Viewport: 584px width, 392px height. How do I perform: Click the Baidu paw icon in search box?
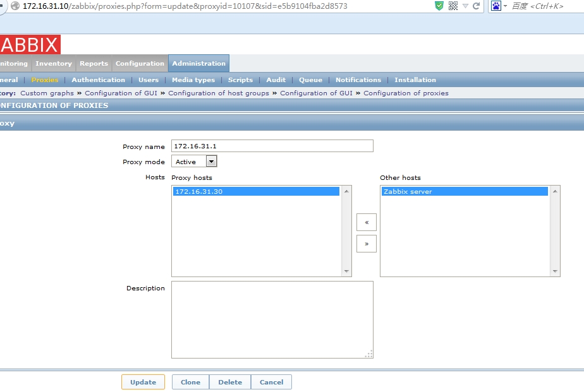(497, 6)
